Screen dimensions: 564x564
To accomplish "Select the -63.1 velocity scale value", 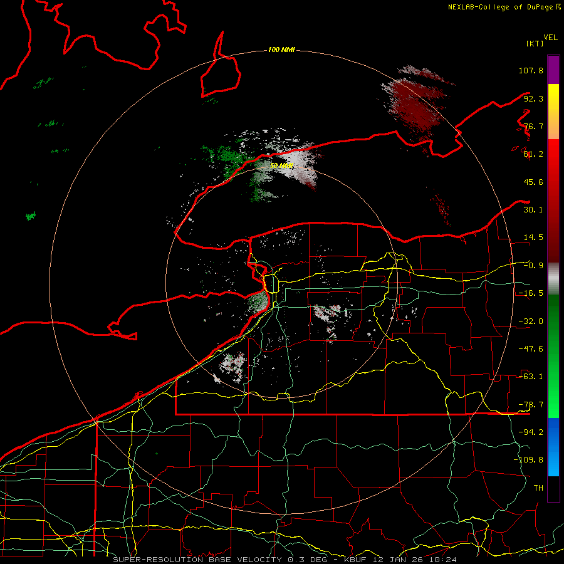I will click(531, 377).
